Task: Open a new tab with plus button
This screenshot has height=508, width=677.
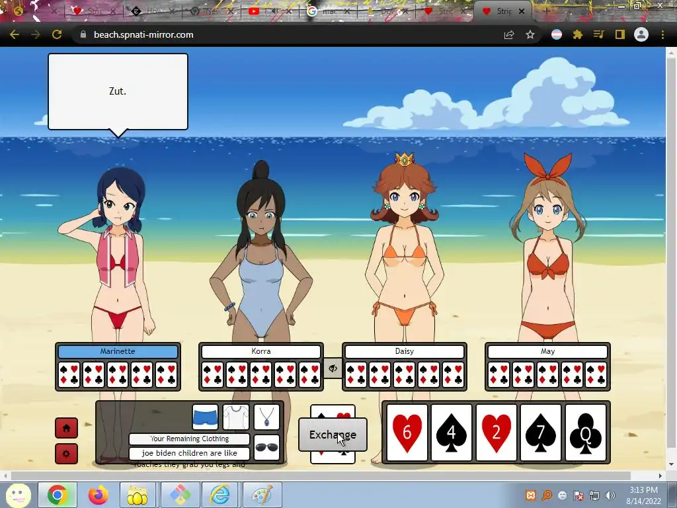Action: click(x=546, y=11)
